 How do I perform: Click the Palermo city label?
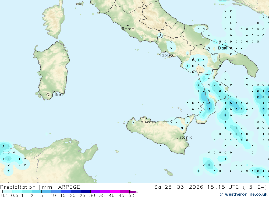[147, 122]
